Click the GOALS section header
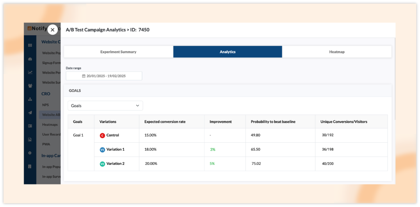 (75, 90)
